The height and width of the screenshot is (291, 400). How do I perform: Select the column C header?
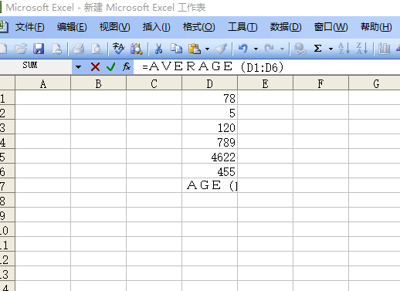click(154, 83)
